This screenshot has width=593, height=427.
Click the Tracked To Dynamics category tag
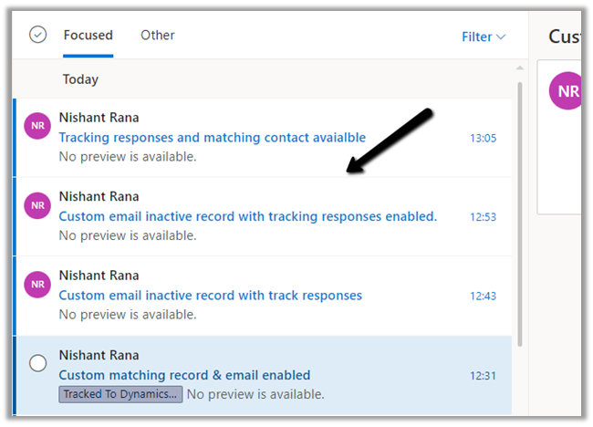[120, 394]
